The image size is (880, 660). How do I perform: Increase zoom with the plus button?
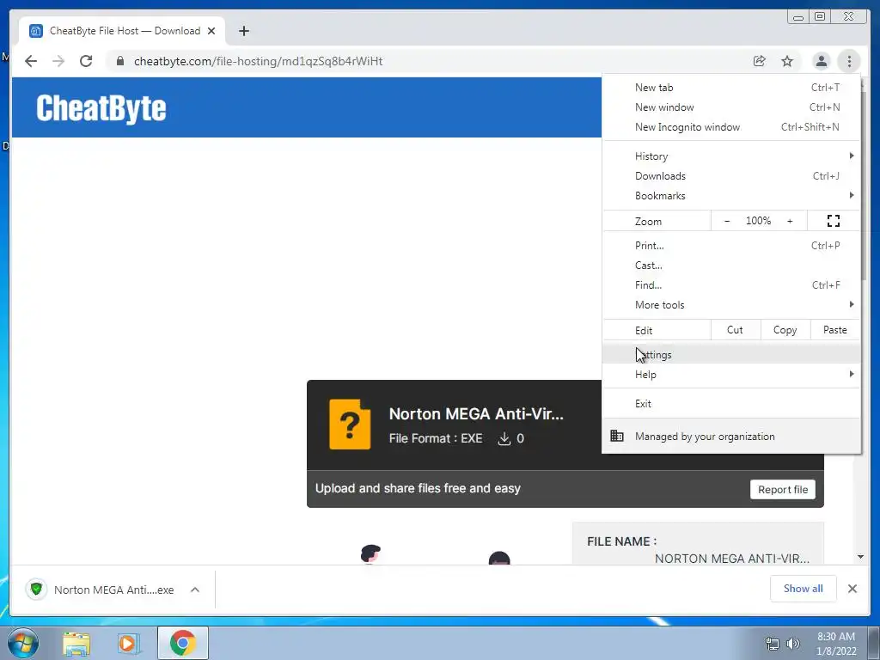coord(790,221)
